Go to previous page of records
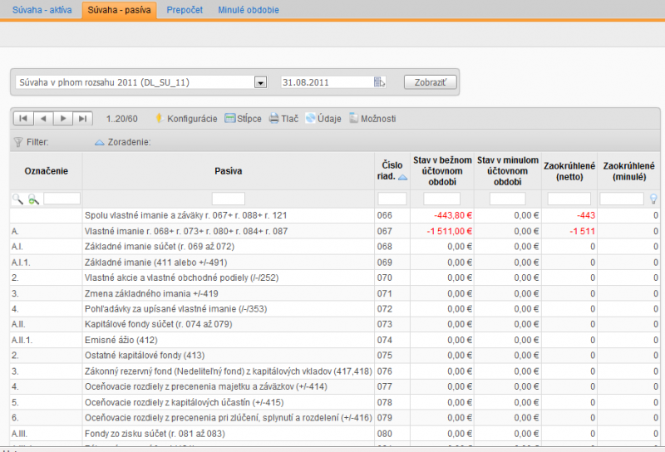 43,118
